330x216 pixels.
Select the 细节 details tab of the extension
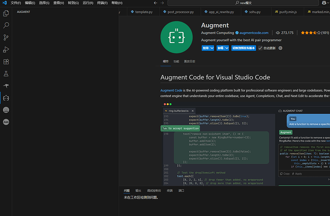(x=165, y=62)
